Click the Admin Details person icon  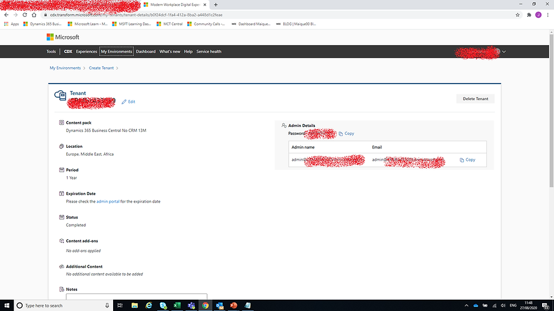tap(284, 125)
